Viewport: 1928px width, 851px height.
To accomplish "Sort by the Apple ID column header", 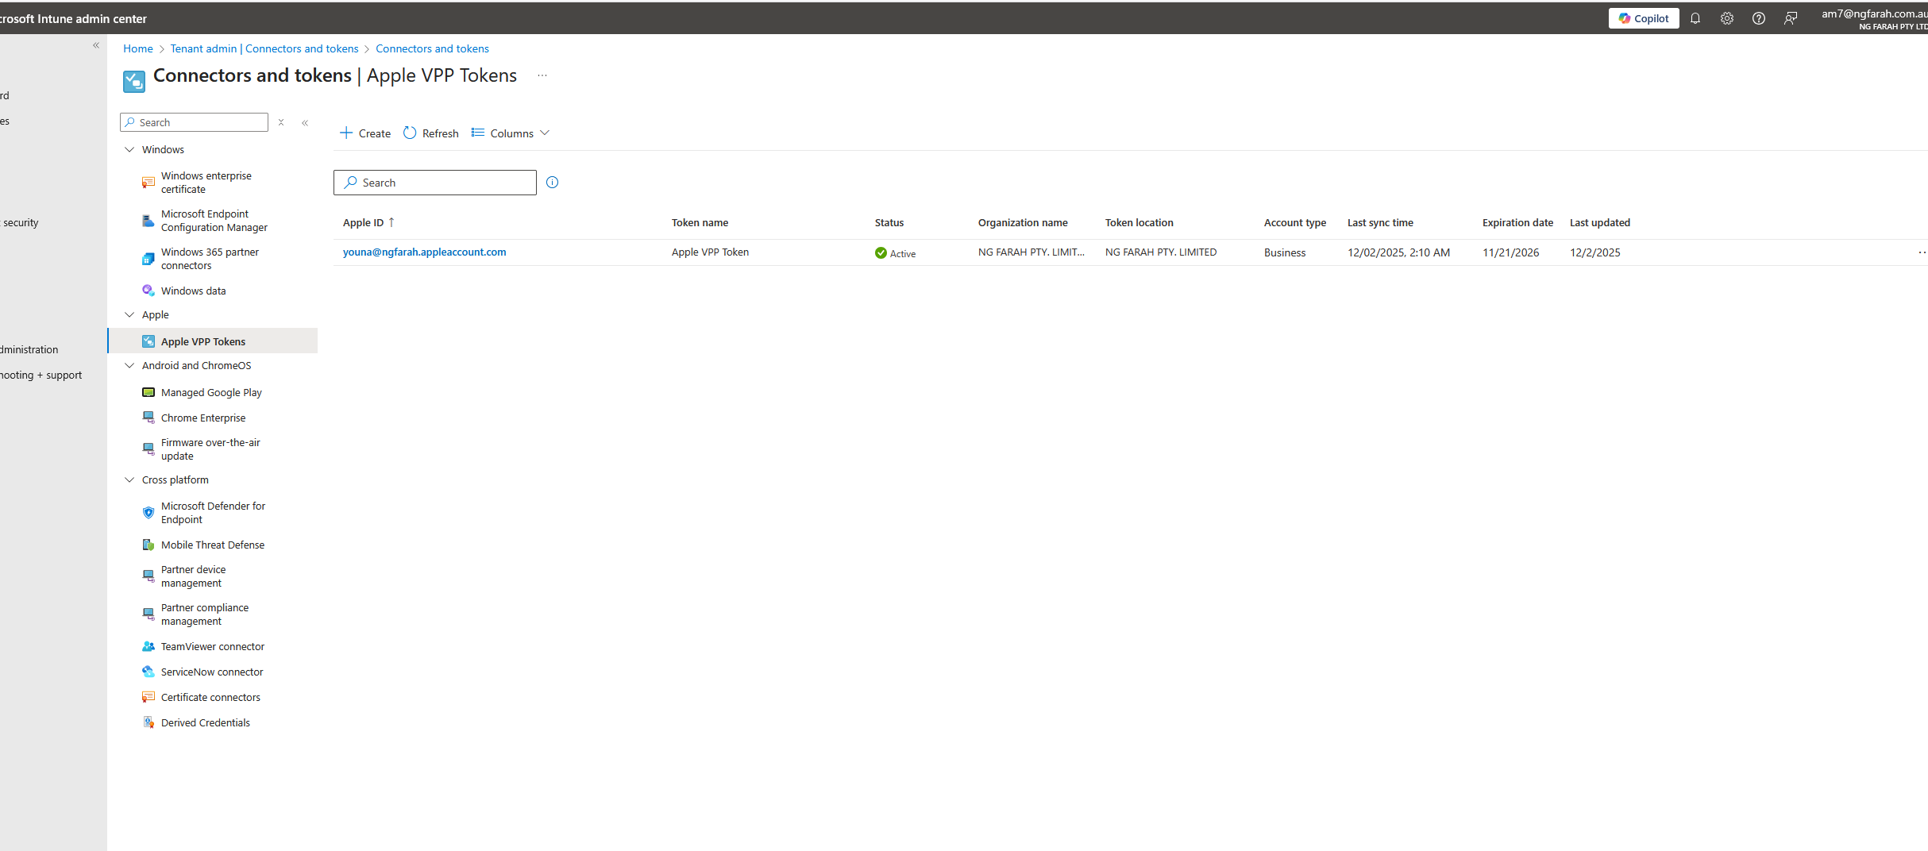I will (364, 223).
